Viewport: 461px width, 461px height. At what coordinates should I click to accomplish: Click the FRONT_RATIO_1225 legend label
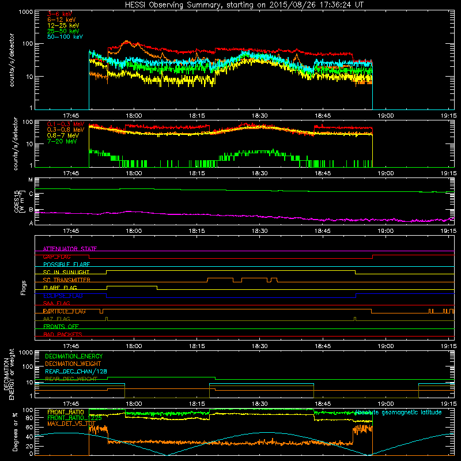pyautogui.click(x=74, y=418)
